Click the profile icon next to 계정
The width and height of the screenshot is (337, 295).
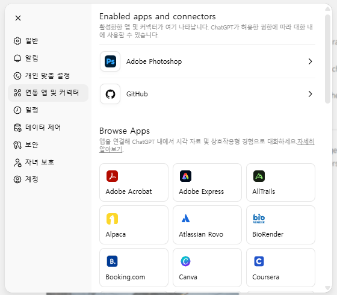pyautogui.click(x=17, y=179)
